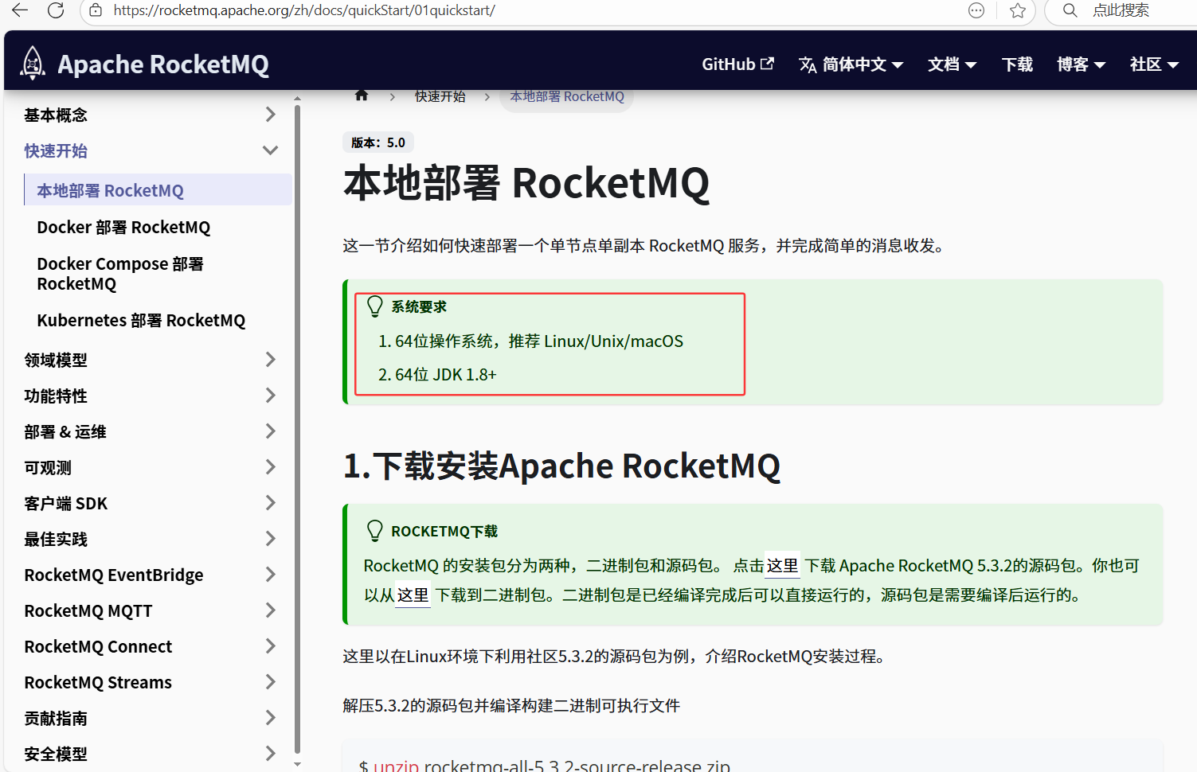Open Kubernetes 部署 RocketMQ page

141,321
